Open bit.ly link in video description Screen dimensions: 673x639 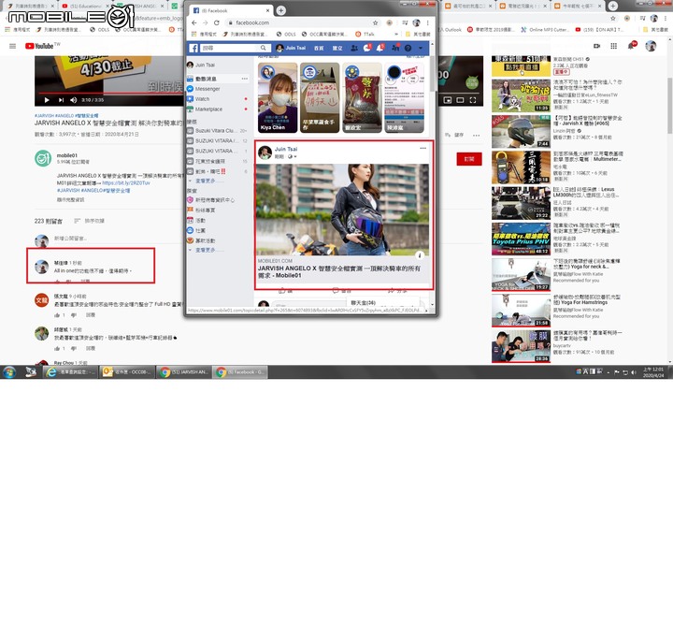click(126, 182)
